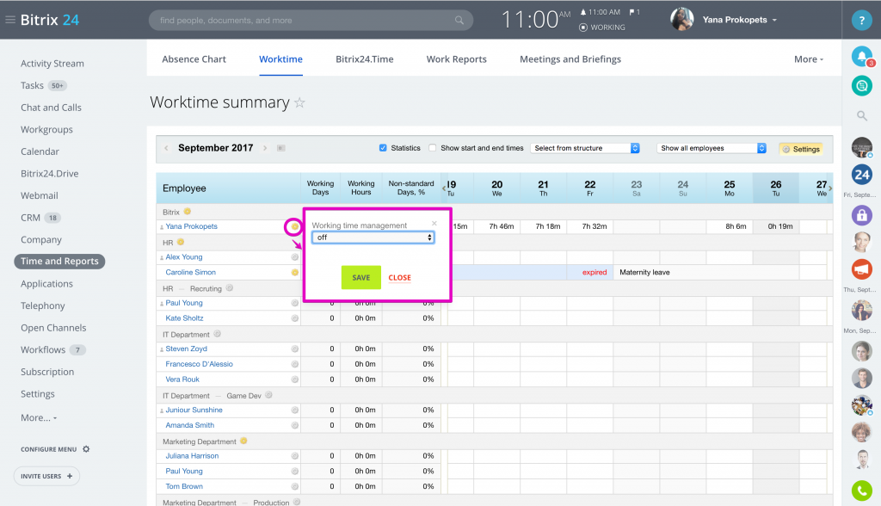
Task: Open the teal chat messages icon in right sidebar
Action: tap(861, 85)
